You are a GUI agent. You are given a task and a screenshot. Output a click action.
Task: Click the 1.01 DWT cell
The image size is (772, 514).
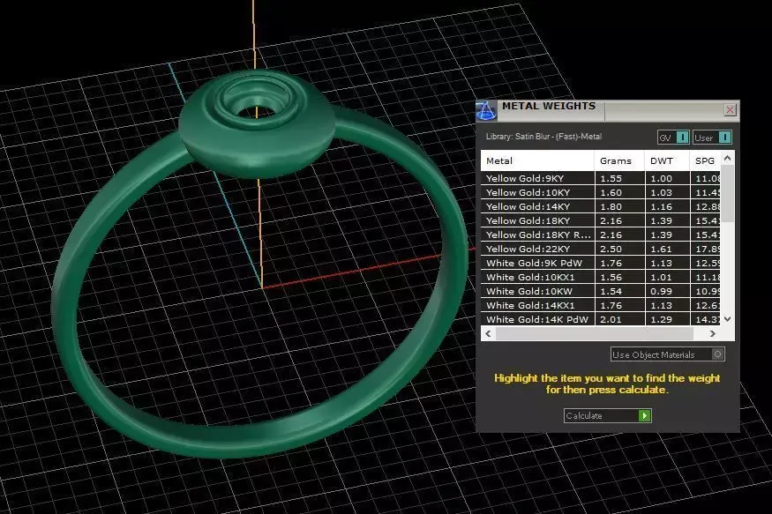click(x=667, y=277)
